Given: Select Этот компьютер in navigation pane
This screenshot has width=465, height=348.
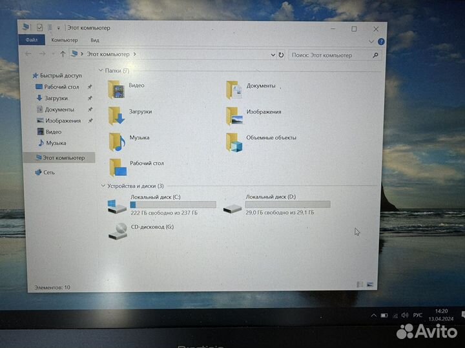Looking at the screenshot, I should 59,158.
